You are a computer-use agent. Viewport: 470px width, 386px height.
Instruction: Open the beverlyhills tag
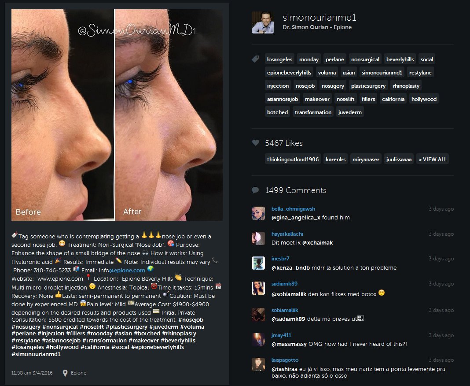pyautogui.click(x=400, y=59)
